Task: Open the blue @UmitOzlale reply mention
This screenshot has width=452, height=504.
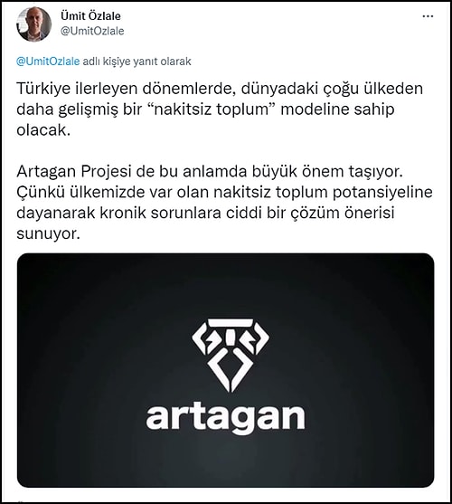Action: point(48,61)
